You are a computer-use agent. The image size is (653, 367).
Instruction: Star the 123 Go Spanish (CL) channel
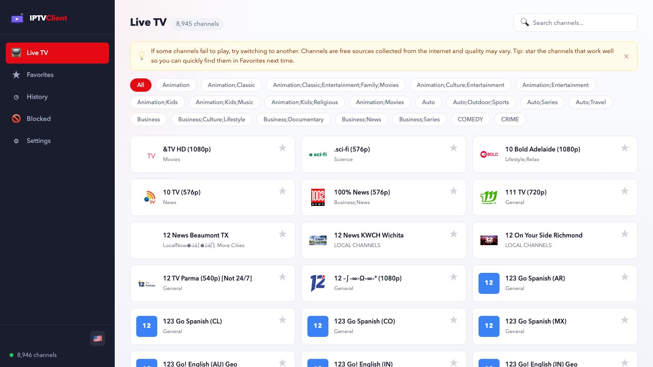pyautogui.click(x=283, y=320)
